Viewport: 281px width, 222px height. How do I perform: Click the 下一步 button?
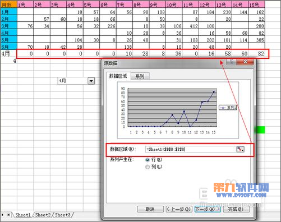(208, 209)
